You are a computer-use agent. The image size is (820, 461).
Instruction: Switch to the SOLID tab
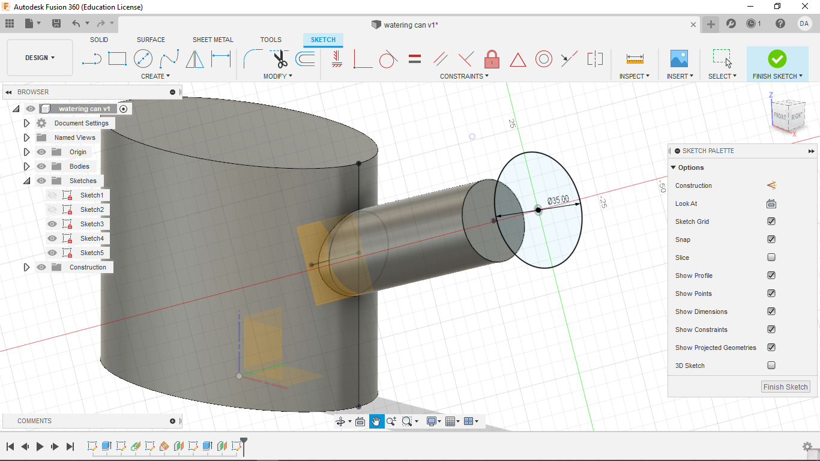(x=99, y=40)
